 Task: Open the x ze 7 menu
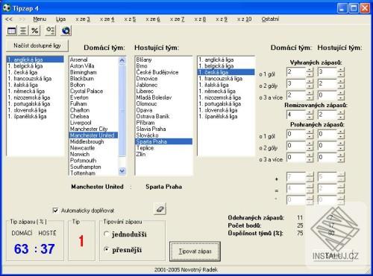click(177, 19)
